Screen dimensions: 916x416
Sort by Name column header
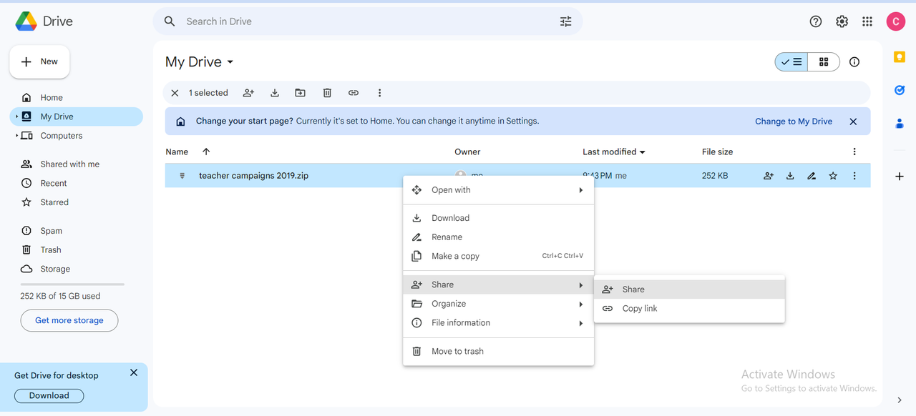[x=177, y=152]
